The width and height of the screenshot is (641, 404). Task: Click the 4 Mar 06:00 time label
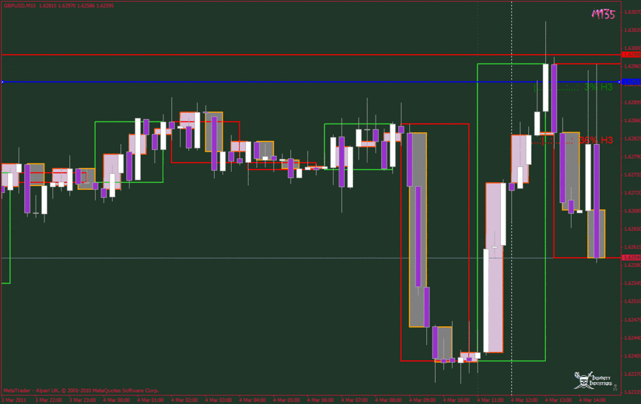320,400
